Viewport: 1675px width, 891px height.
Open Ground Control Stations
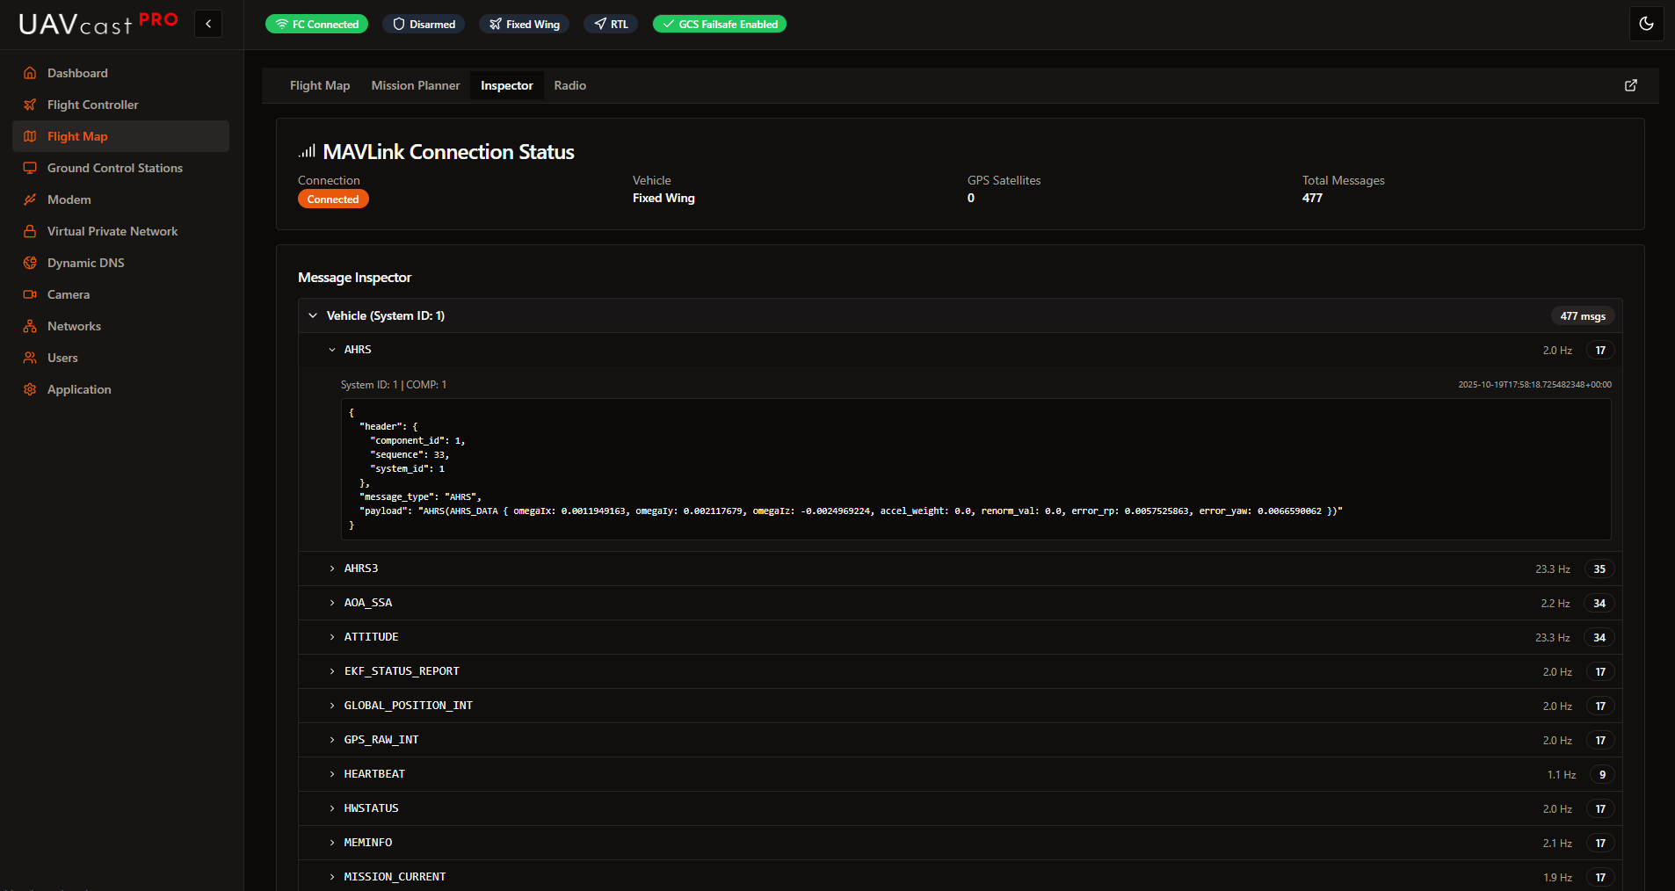[115, 168]
